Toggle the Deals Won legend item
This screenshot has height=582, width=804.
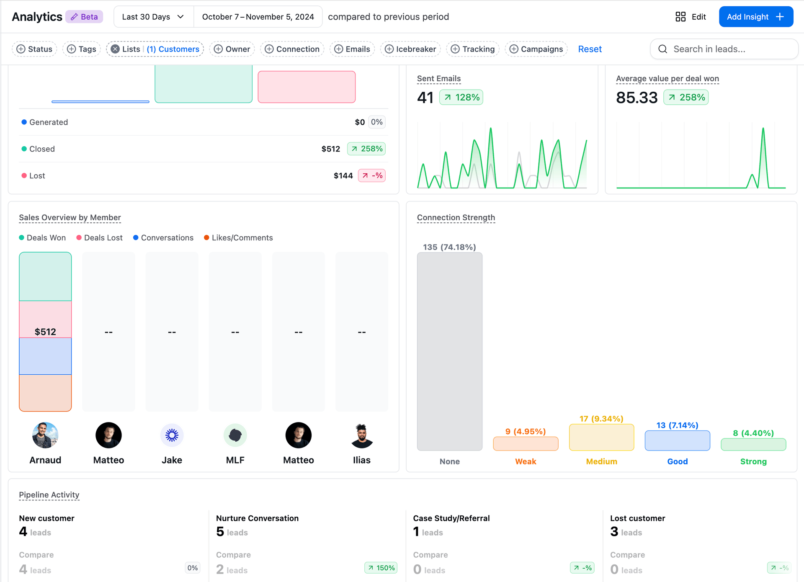pos(42,238)
